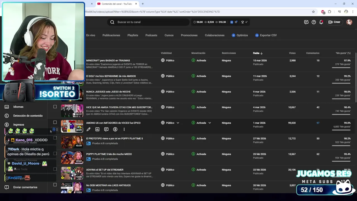
Task: Click title 'MINECRAFT pero BASADO en TRAUMAS'
Action: 108,60
